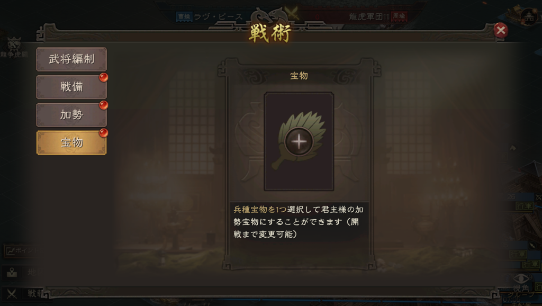Screen dimensions: 542x306
Task: Click the first 行軍 march label
Action: click(525, 206)
